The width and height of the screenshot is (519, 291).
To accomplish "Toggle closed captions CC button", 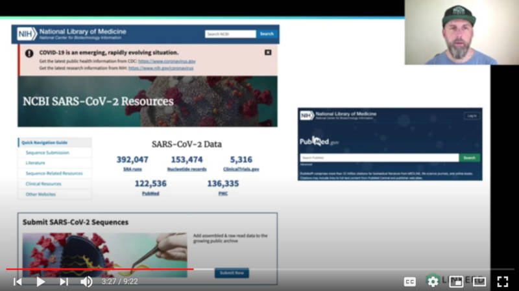I will (x=410, y=282).
